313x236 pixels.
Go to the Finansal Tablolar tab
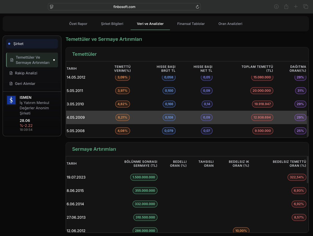tap(191, 24)
